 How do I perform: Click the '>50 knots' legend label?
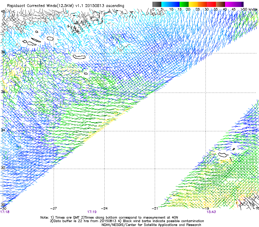[249, 9]
